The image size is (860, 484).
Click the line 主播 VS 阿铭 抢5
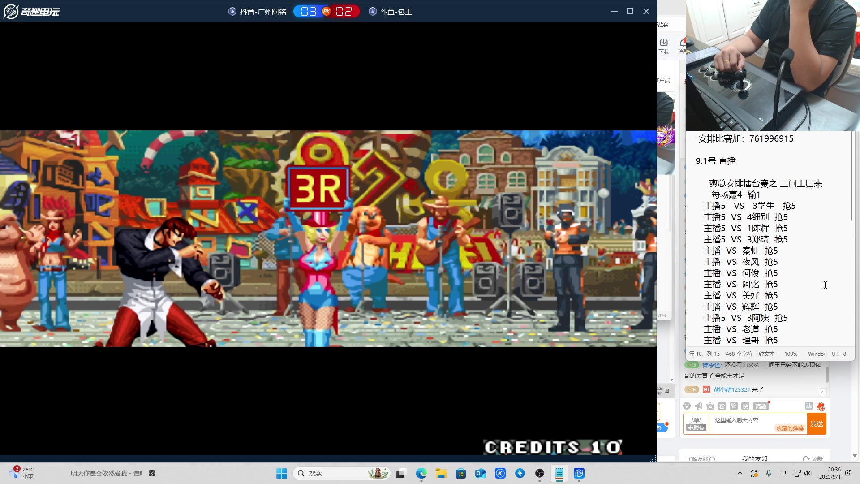coord(740,284)
